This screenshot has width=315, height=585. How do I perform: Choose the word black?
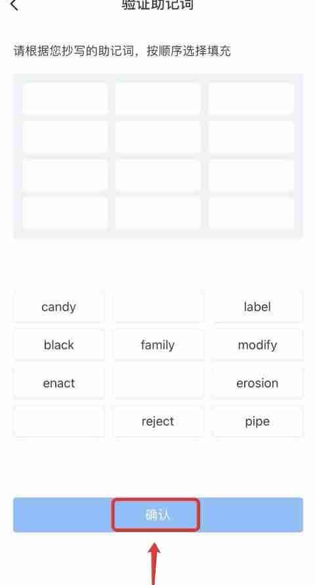click(x=59, y=344)
